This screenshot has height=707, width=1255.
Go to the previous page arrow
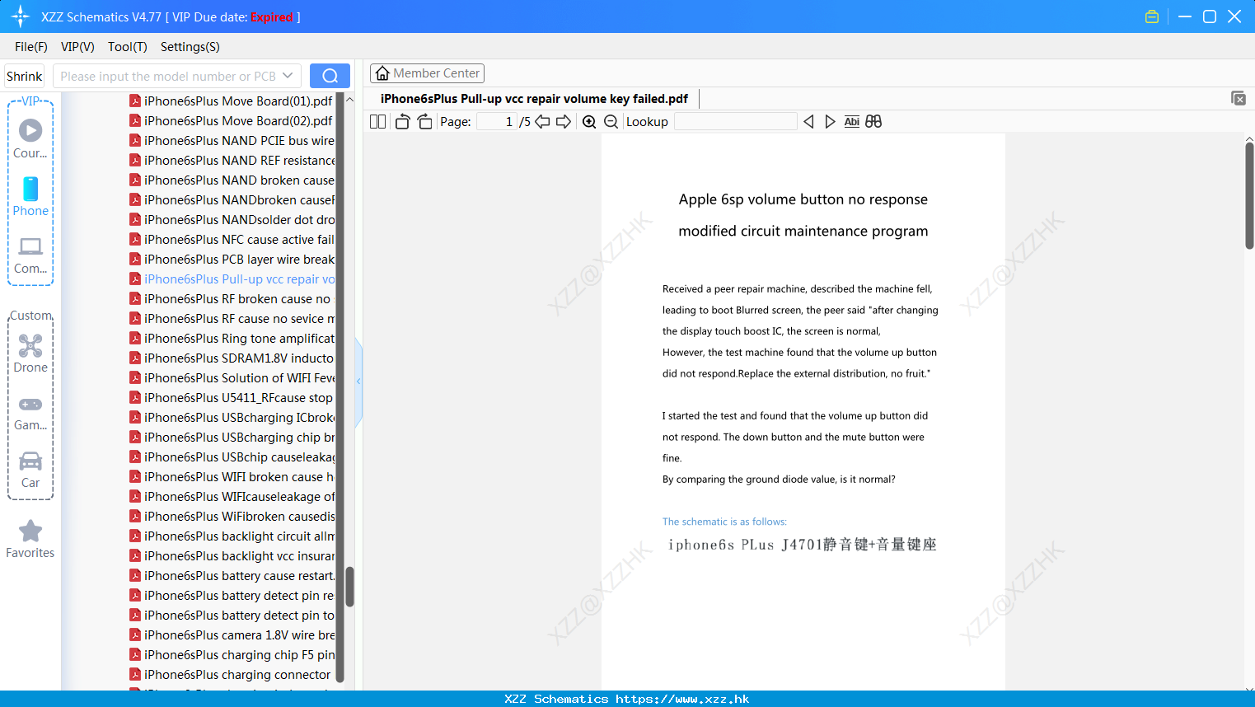tap(542, 122)
